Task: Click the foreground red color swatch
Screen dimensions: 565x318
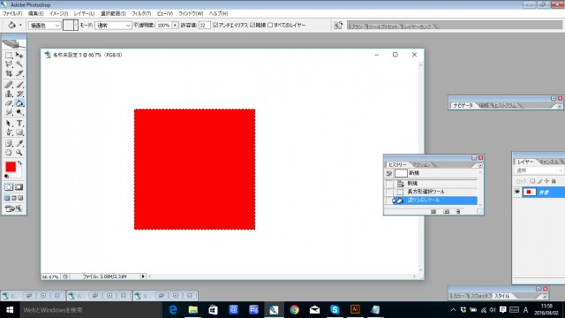Action: click(11, 167)
